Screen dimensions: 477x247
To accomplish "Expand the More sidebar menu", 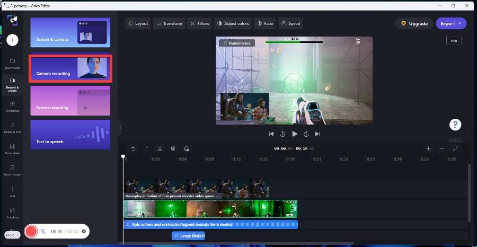I will (x=12, y=235).
